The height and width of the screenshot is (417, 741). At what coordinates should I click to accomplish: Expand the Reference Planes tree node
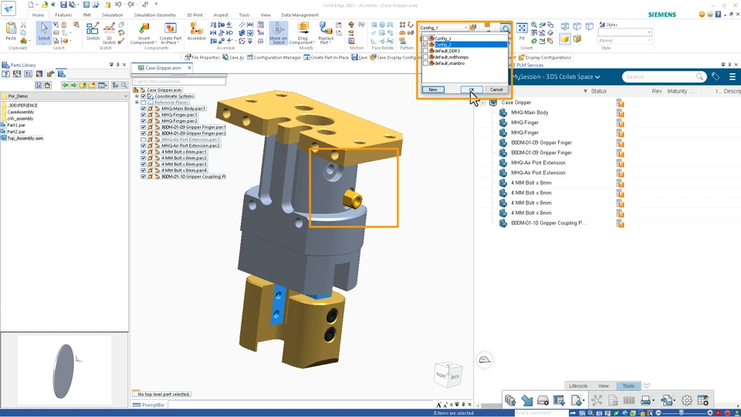(x=137, y=102)
